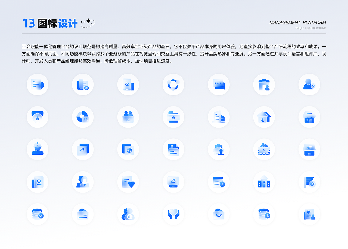The image size is (348, 249).
Task: Click the shopping bag icon
Action: pos(219,214)
